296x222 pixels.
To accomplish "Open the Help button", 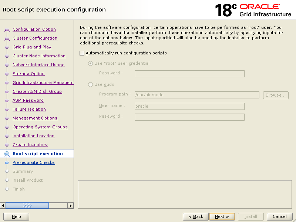I will [x=16, y=216].
